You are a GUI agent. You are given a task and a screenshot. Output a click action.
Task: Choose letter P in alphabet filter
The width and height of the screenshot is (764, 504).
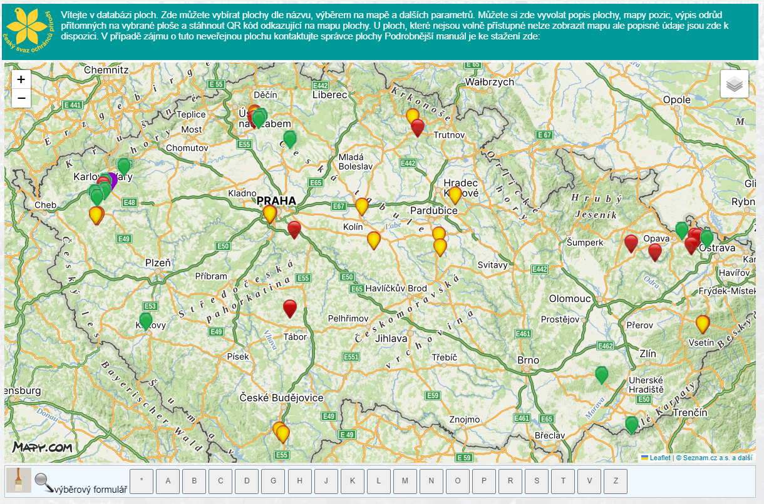pos(484,481)
